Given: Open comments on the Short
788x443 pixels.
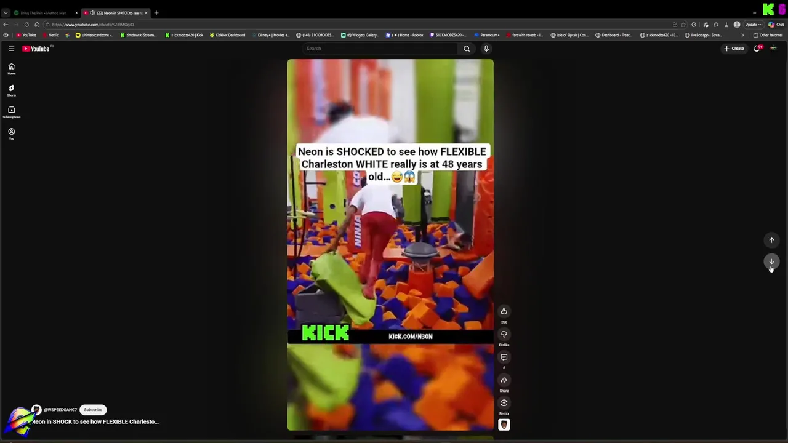Looking at the screenshot, I should pos(504,357).
